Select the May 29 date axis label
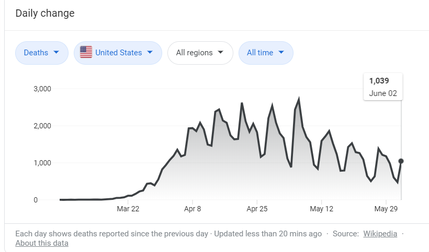 tap(386, 209)
